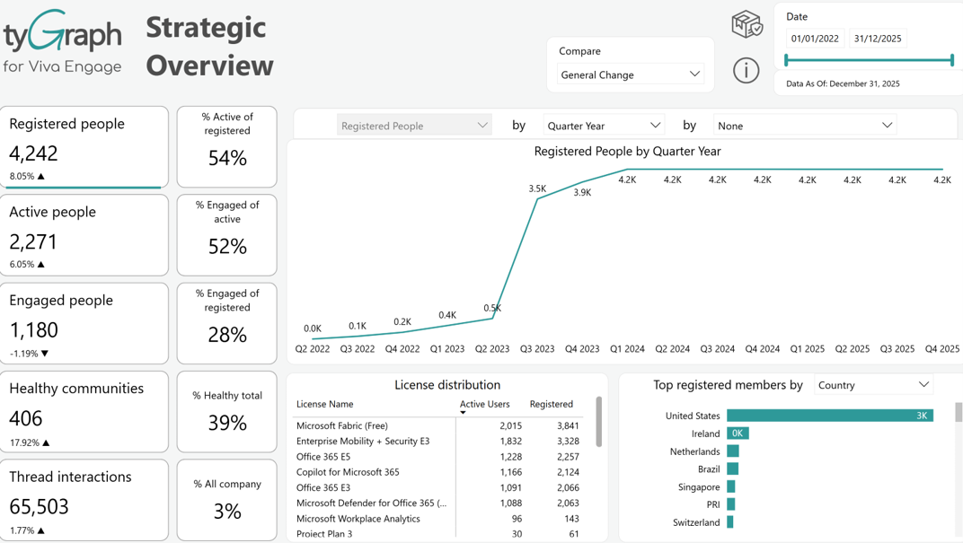963x543 pixels.
Task: Select the Microsoft Fabric (Free) row
Action: (437, 425)
